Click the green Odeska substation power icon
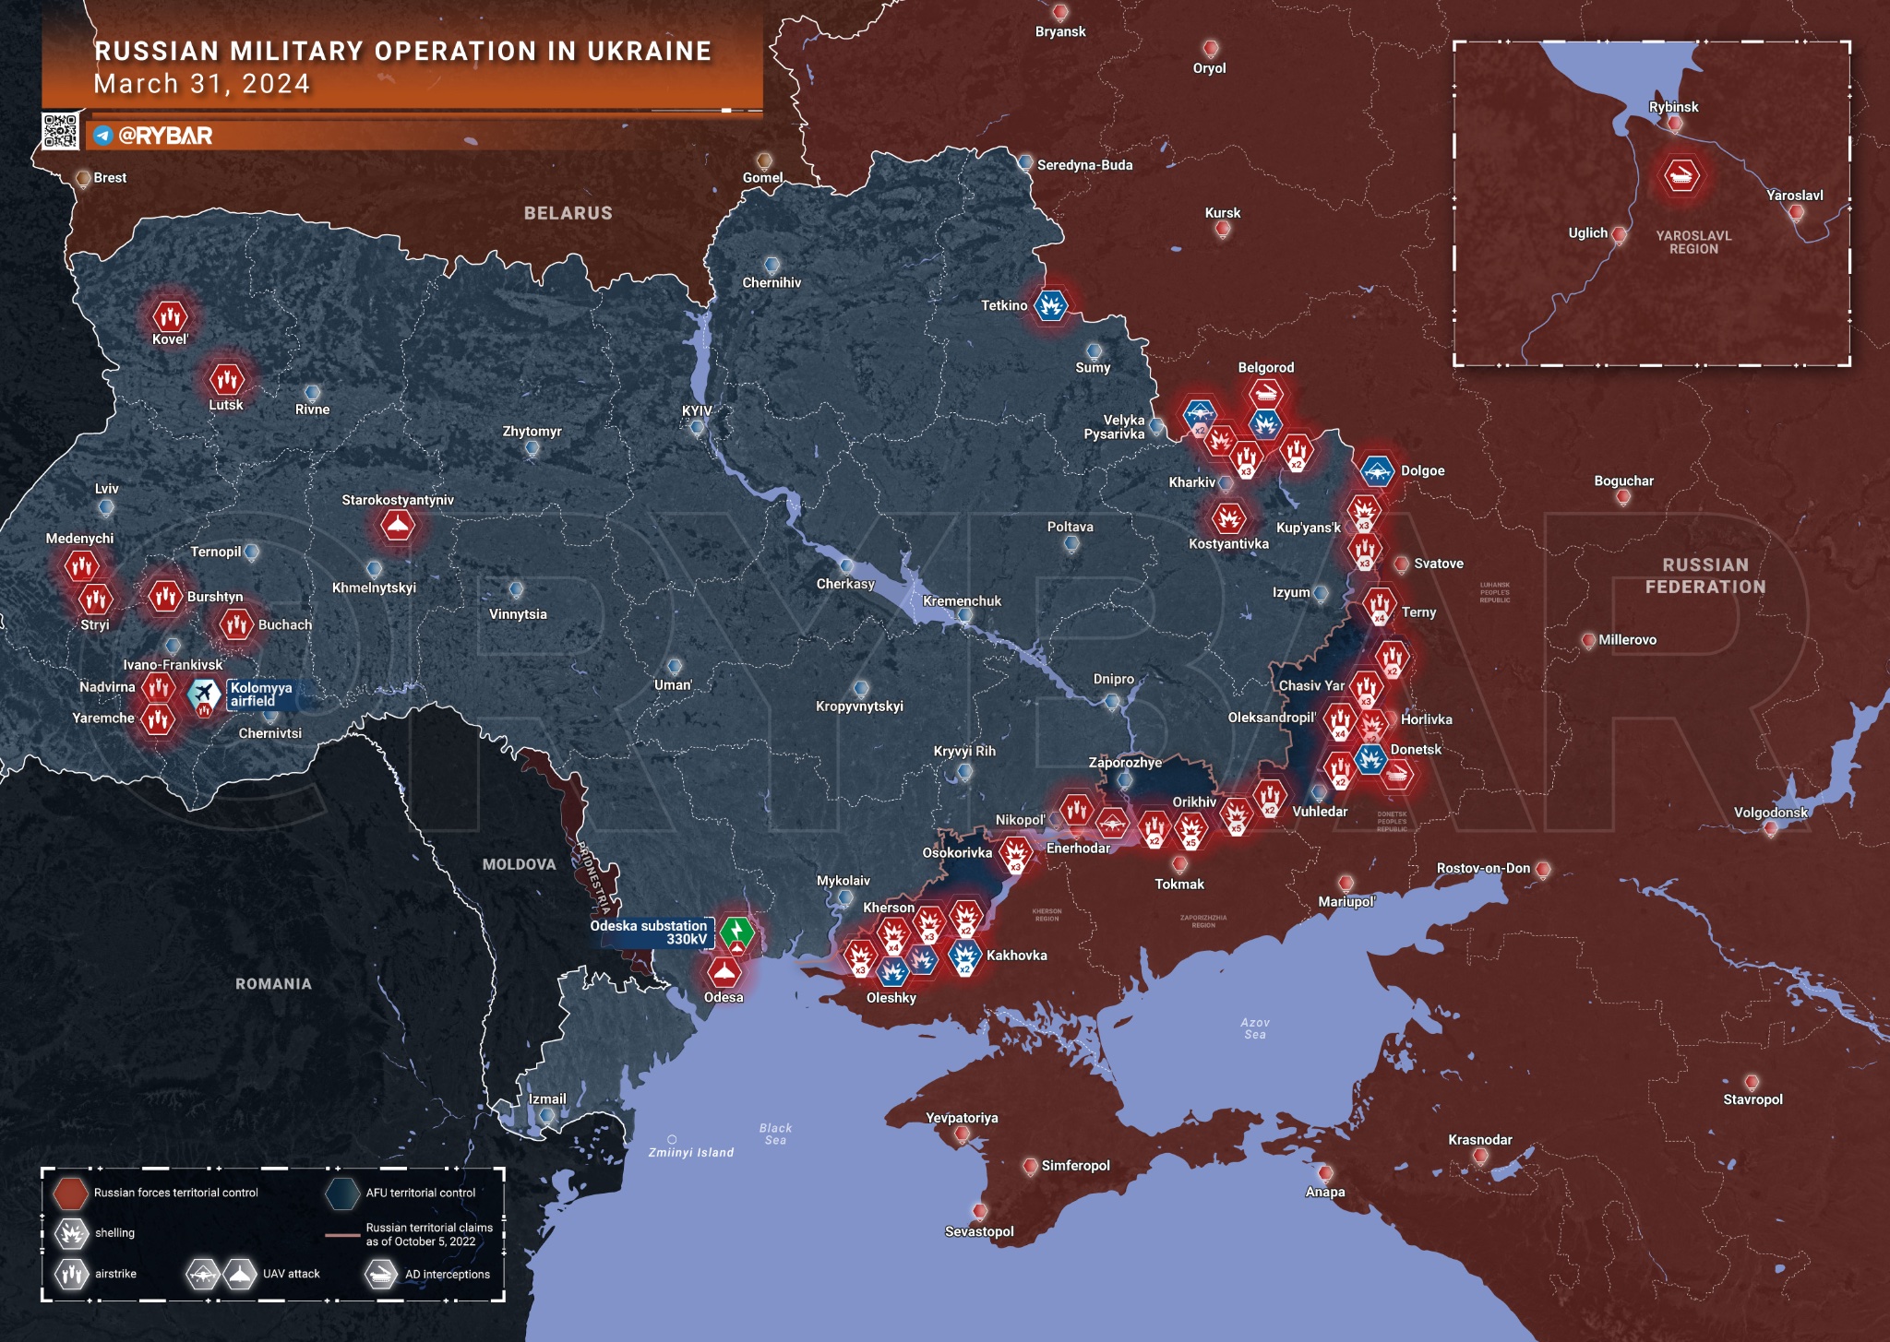Image resolution: width=1890 pixels, height=1342 pixels. [x=736, y=932]
